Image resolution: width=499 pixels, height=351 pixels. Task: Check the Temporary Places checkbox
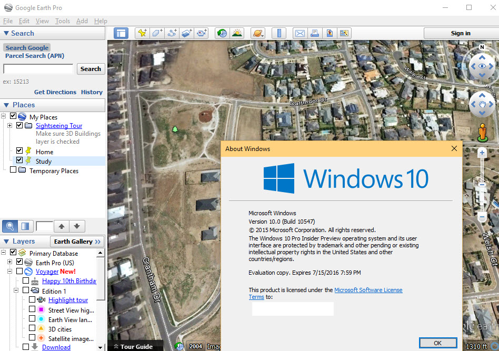click(13, 169)
